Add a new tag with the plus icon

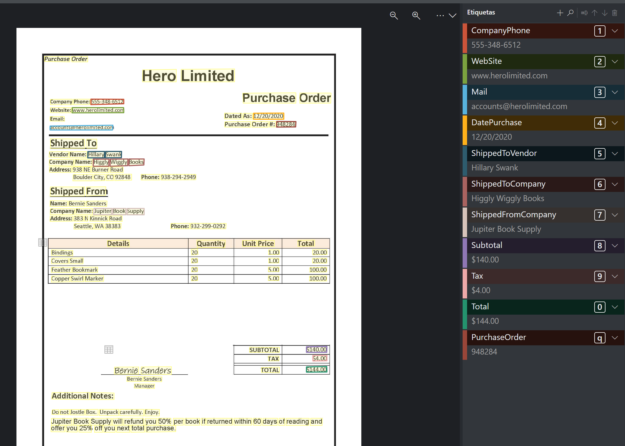coord(560,13)
